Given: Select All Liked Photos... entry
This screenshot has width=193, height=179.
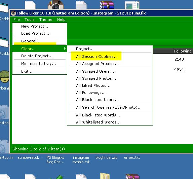Looking at the screenshot, I should (110, 85).
